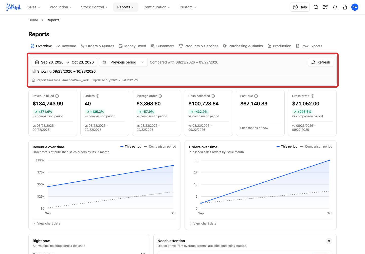
Task: Switch to the Orders & Quotes tab
Action: click(97, 46)
